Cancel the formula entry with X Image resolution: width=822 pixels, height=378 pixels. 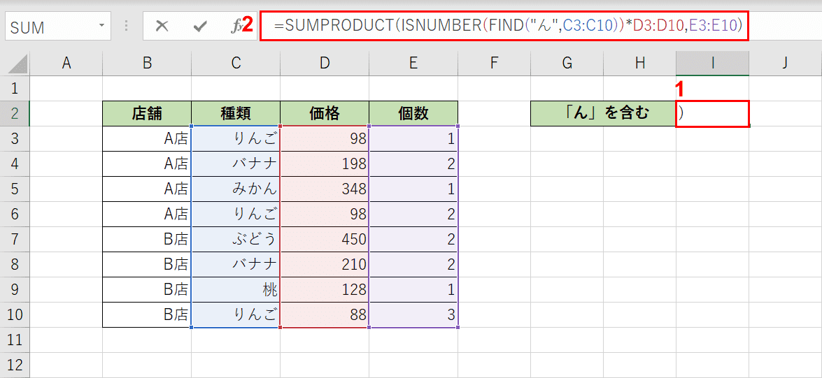coord(162,27)
